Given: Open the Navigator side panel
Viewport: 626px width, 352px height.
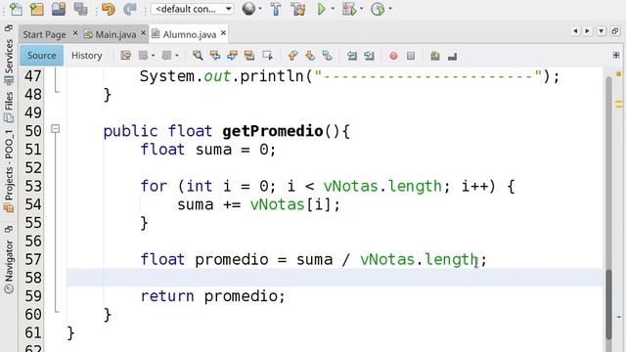Looking at the screenshot, I should tap(9, 267).
